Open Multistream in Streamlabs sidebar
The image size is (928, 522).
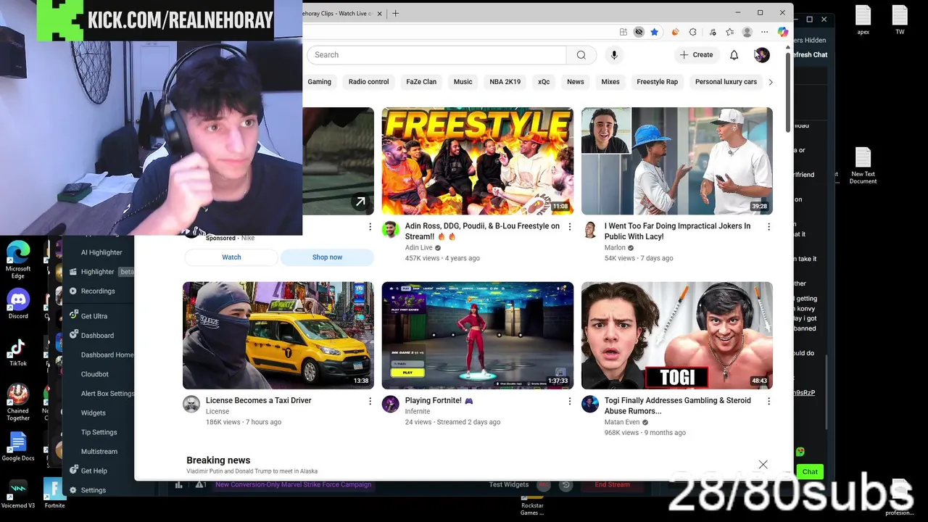(99, 452)
